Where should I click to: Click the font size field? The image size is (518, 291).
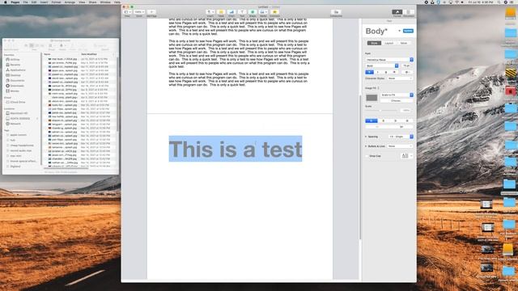tap(406, 65)
